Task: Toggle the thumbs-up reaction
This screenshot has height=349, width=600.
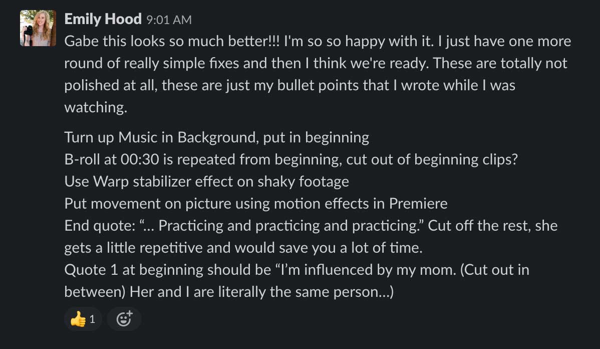Action: (x=83, y=319)
